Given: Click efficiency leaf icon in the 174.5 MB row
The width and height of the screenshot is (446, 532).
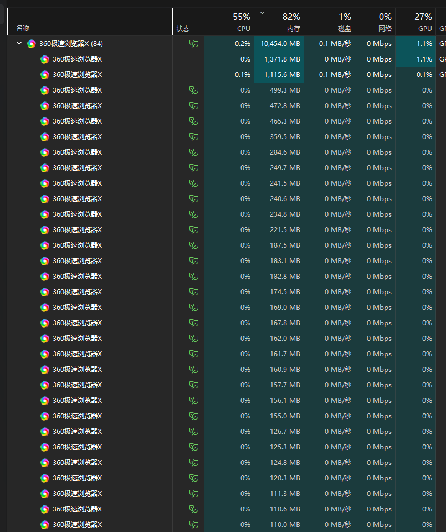Looking at the screenshot, I should tap(194, 292).
